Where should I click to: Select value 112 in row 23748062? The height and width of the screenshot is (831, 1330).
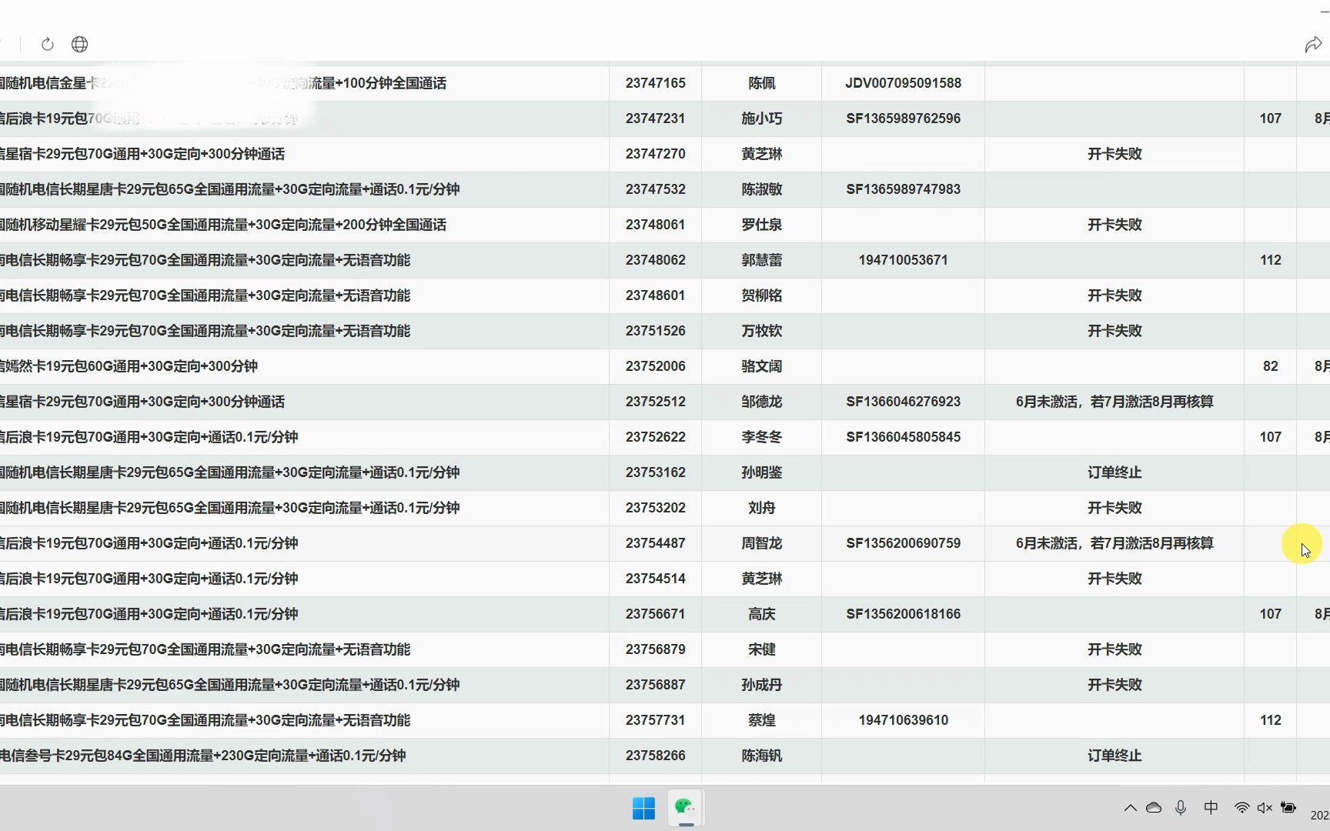(x=1271, y=260)
